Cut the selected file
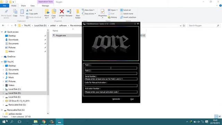Image resolution: width=222 pixels, height=125 pixels. click(29, 10)
